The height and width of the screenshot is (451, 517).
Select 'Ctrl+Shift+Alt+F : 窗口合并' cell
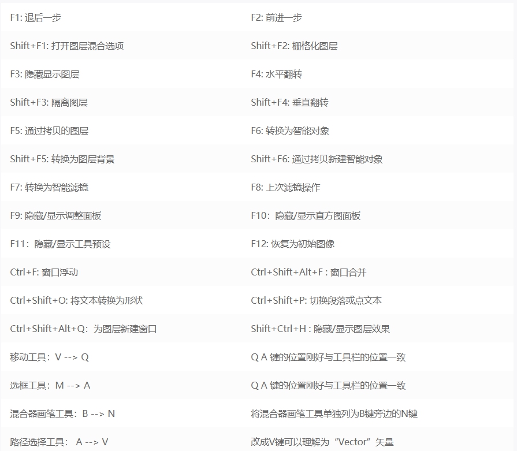[x=308, y=273]
